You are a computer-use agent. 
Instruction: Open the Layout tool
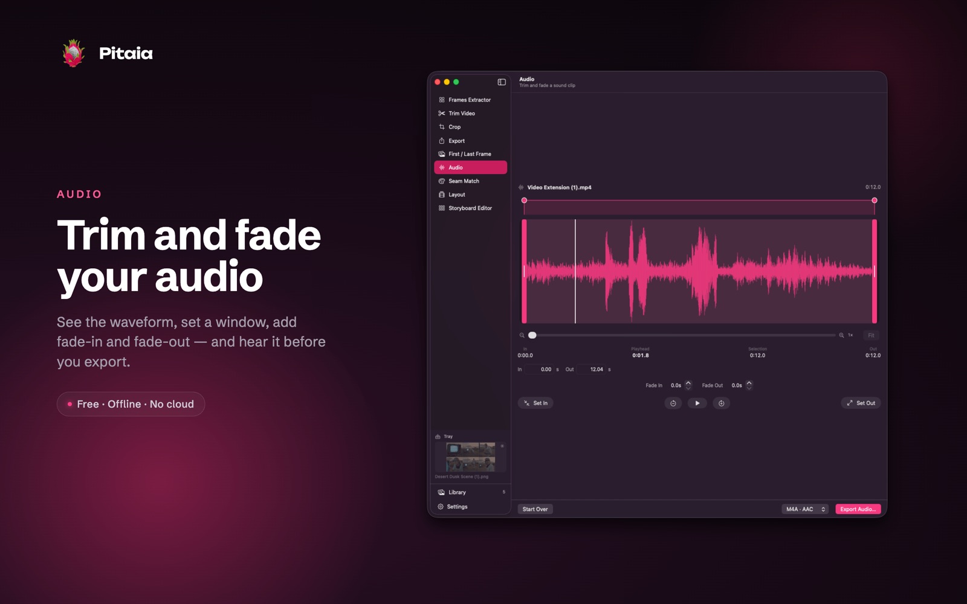click(470, 194)
